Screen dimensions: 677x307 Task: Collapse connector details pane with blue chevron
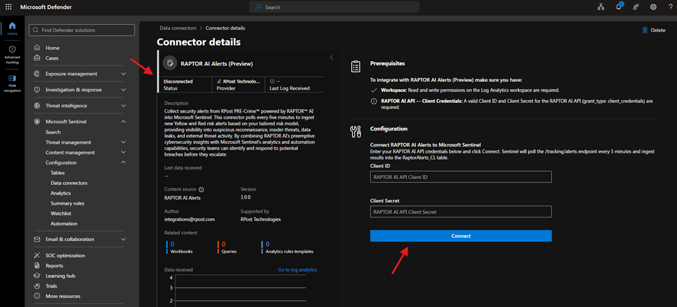point(332,58)
